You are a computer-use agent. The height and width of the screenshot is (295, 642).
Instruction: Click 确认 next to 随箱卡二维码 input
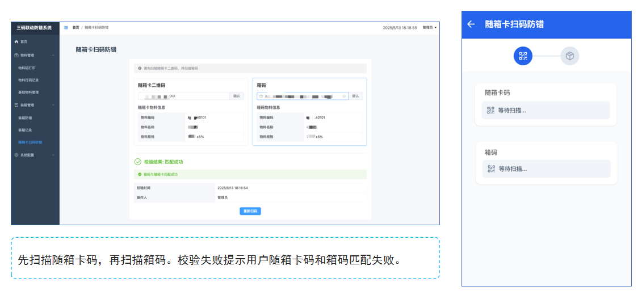point(237,96)
